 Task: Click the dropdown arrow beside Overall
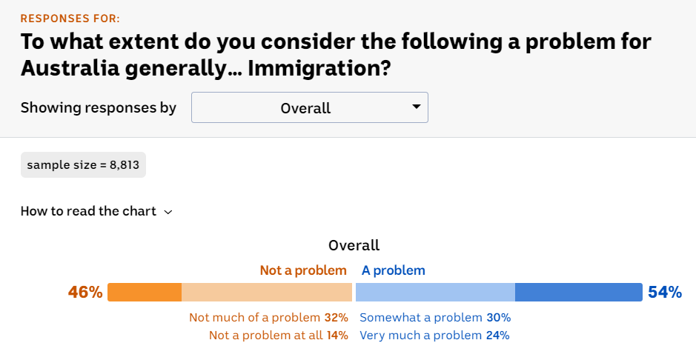click(x=416, y=107)
